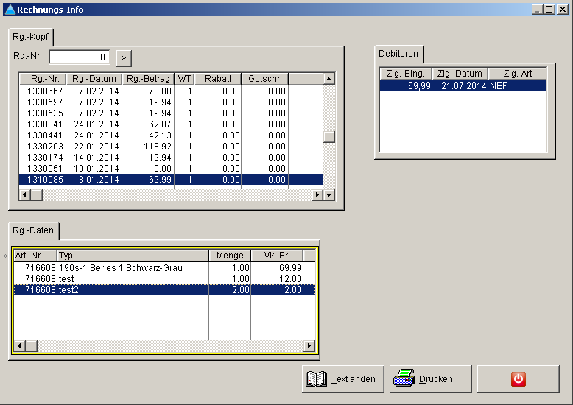
Task: Click the price 69.99 in item list
Action: [277, 268]
